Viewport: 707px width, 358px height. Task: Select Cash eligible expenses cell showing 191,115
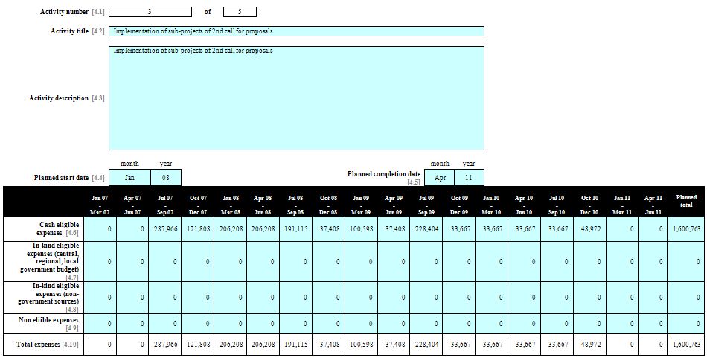coord(295,229)
